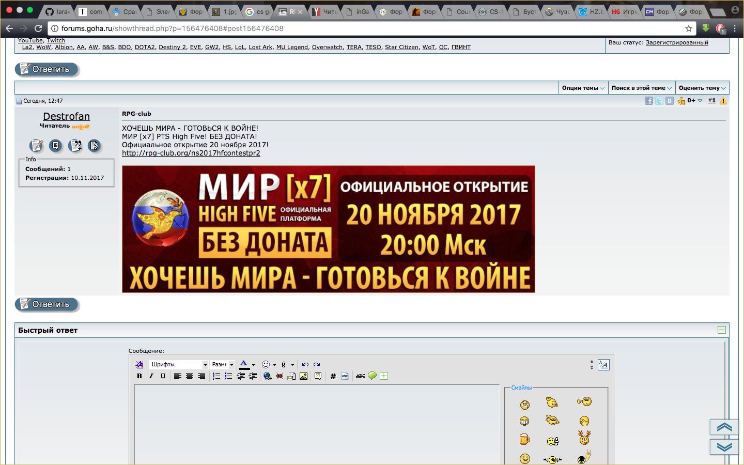Expand the Опции темы dropdown

tap(583, 88)
